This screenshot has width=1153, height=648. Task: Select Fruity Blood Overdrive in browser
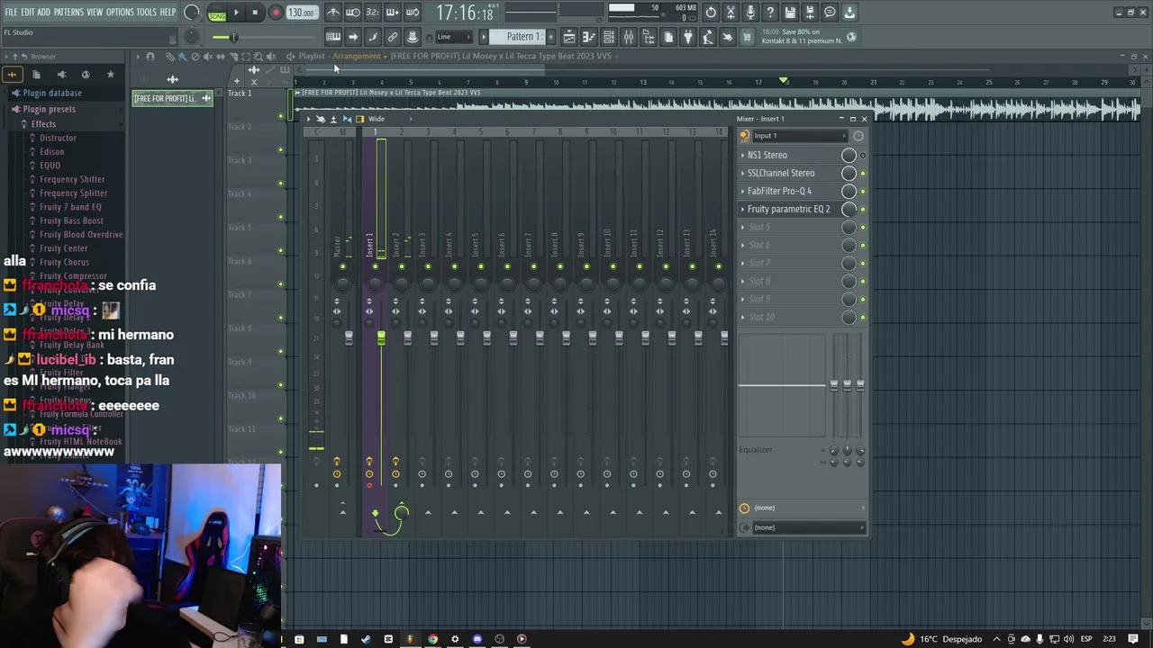click(x=81, y=234)
